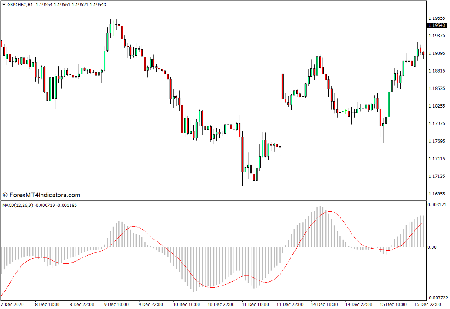Image resolution: width=450 pixels, height=309 pixels.
Task: Click the MACD zero level line
Action: point(207,246)
